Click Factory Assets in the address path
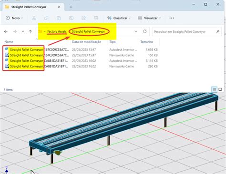 coord(57,31)
